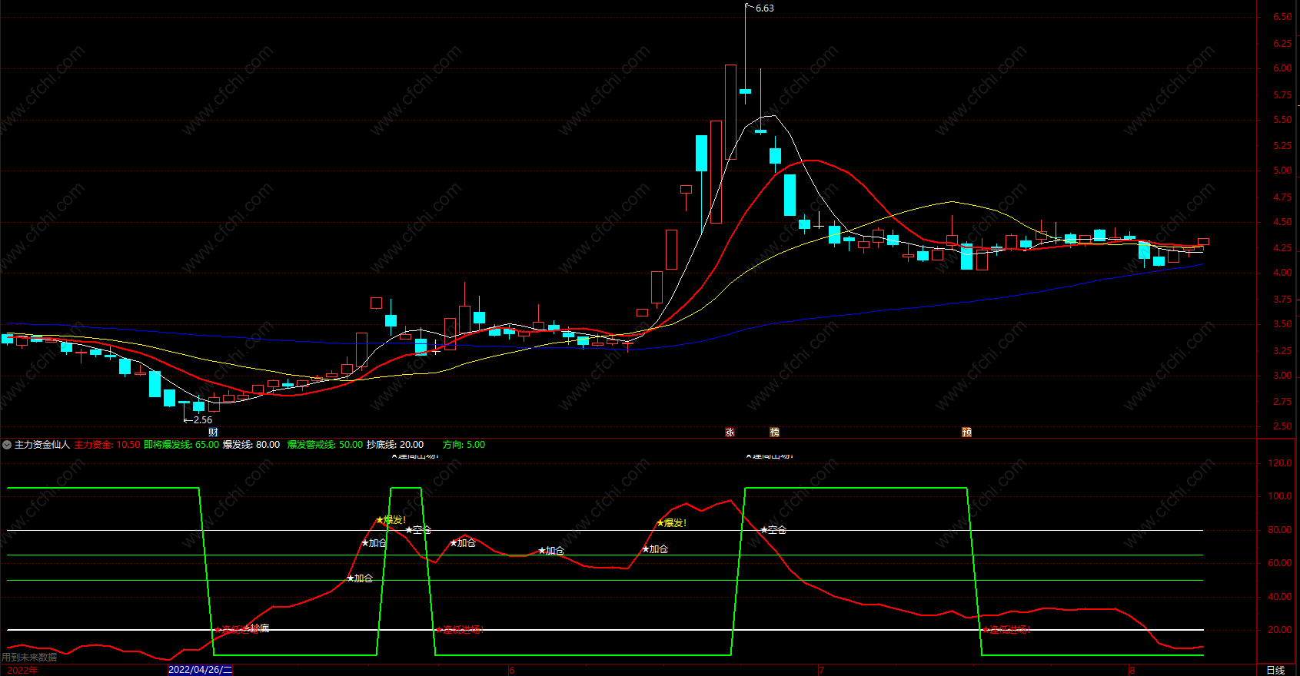Open the 主力资金仙人 indicator dropdown arrow
The width and height of the screenshot is (1300, 676).
click(7, 445)
